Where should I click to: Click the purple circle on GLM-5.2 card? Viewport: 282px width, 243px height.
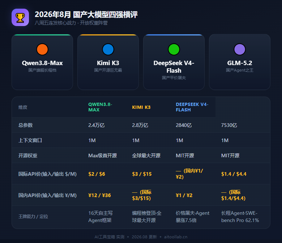pos(240,49)
